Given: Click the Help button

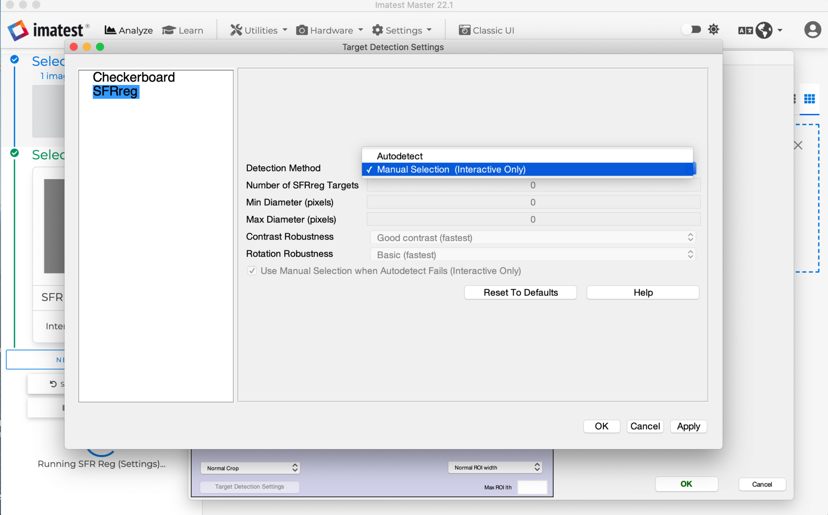Looking at the screenshot, I should coord(642,292).
